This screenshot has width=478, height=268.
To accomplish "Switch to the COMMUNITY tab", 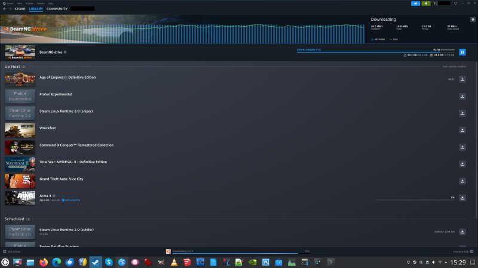I will click(x=57, y=9).
